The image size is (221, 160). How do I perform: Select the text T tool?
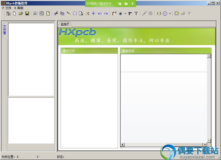click(x=136, y=13)
